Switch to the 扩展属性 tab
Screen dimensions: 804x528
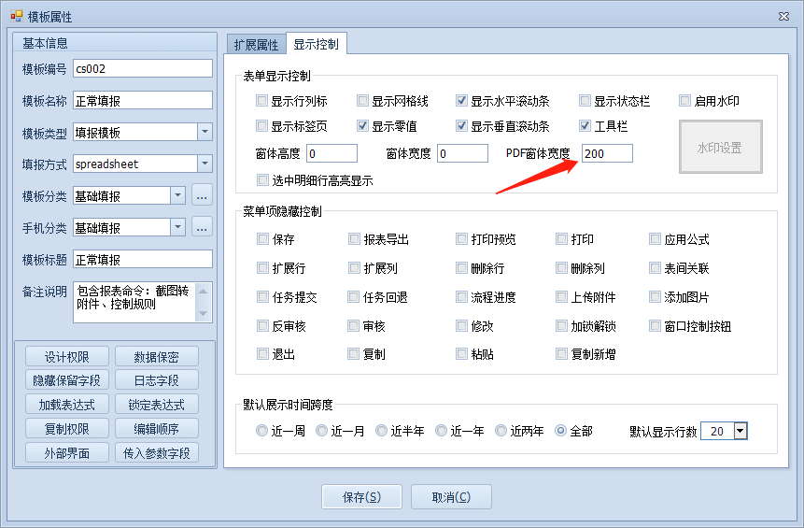[255, 44]
